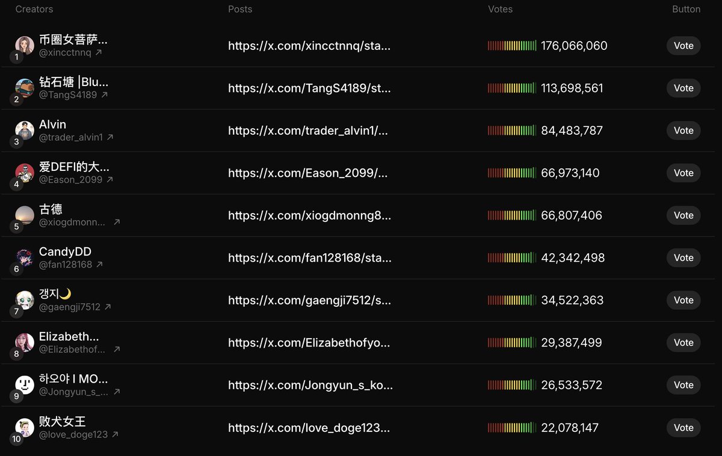Click vote count 29,387,499

(x=572, y=342)
